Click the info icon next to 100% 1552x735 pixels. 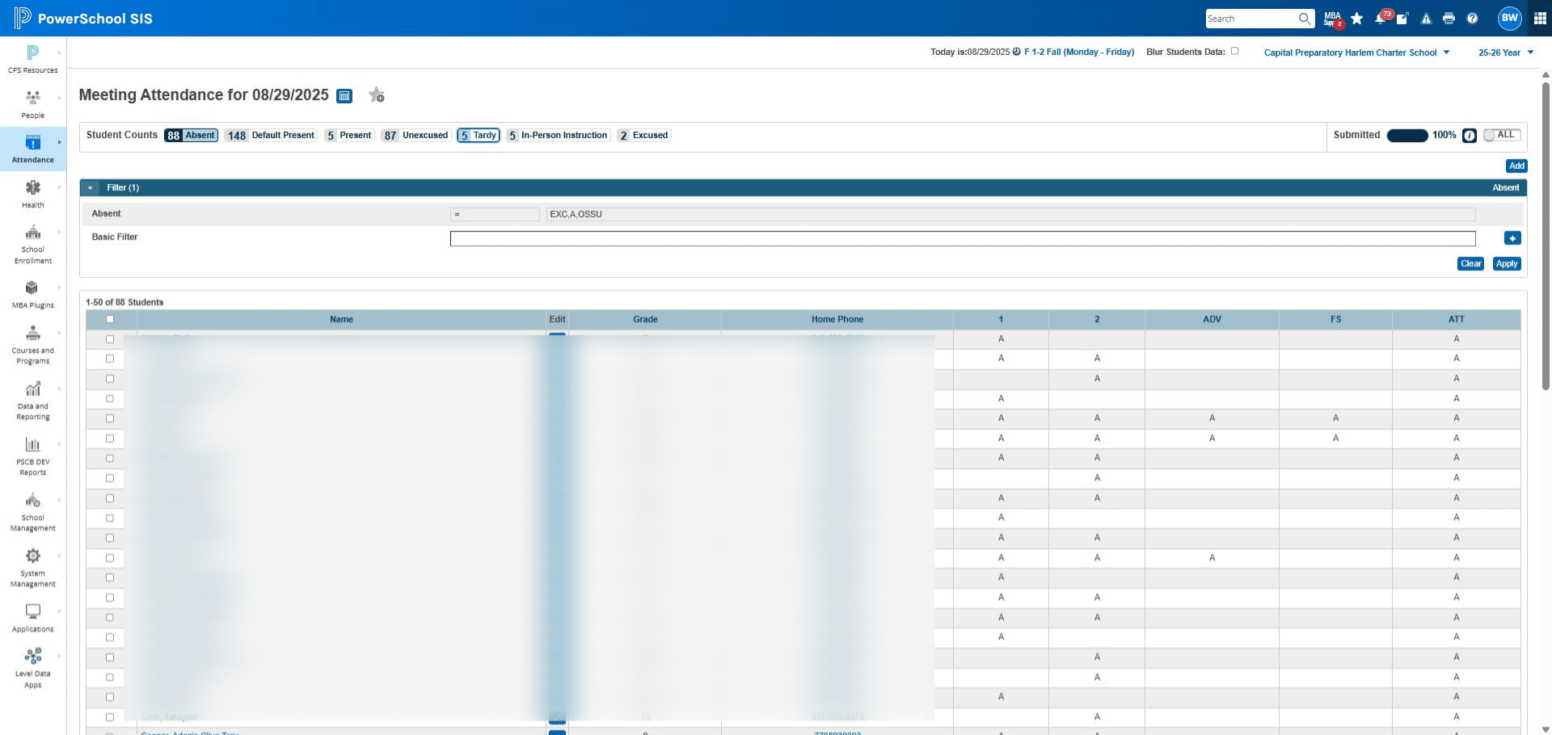(x=1470, y=136)
